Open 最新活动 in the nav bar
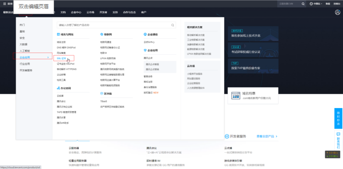The image size is (343, 169). (8, 12)
